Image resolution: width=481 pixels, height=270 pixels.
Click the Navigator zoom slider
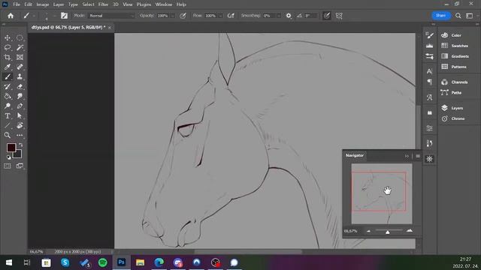point(389,231)
